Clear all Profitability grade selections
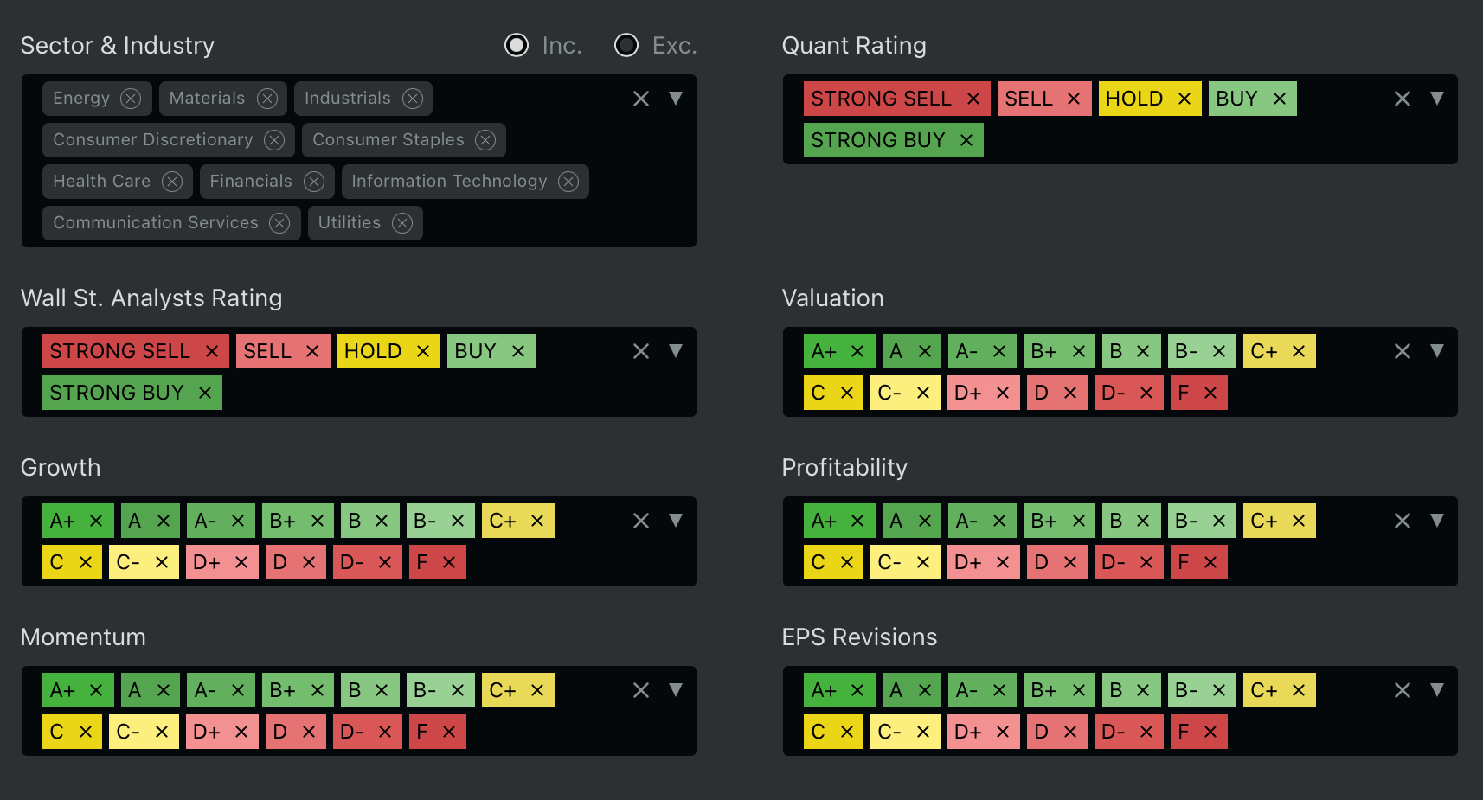Screen dimensions: 1483x800 click(1403, 521)
